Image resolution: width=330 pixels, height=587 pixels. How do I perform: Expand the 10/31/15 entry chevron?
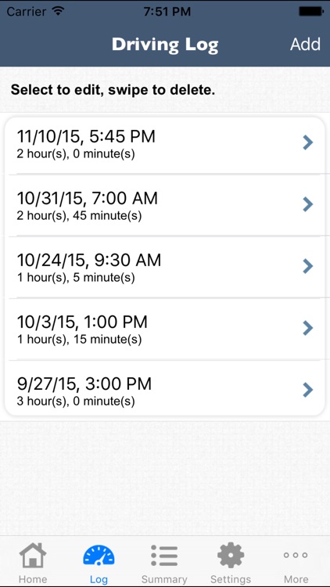coord(307,204)
